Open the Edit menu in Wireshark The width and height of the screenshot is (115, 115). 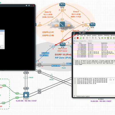(x=78, y=35)
